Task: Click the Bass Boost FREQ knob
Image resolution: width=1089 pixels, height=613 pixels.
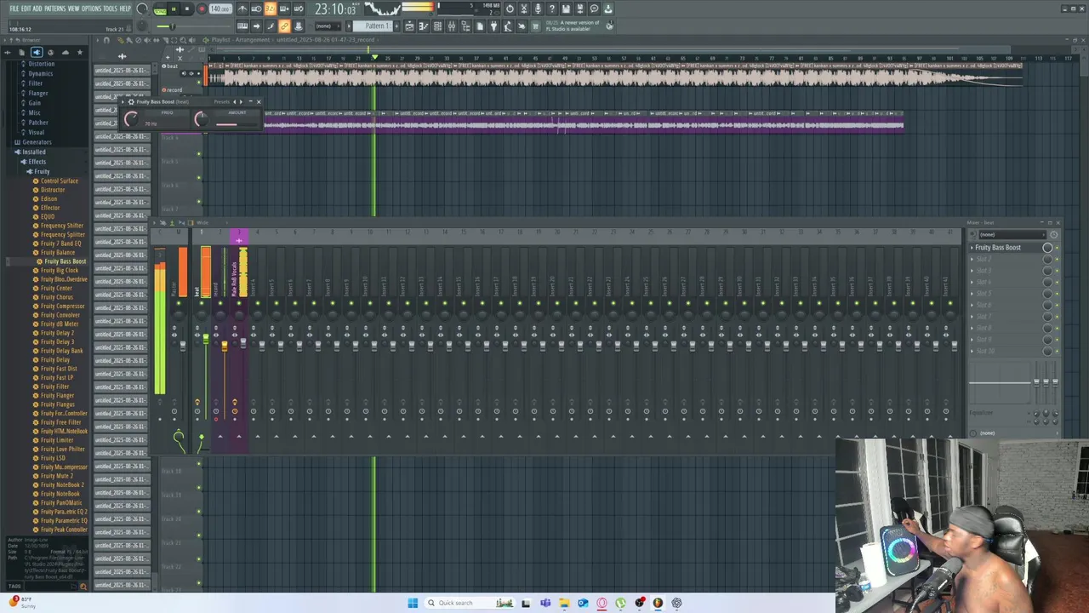Action: pyautogui.click(x=131, y=119)
